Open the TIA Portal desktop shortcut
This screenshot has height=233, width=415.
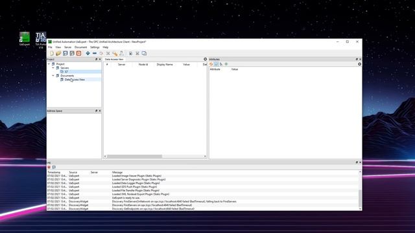(x=41, y=40)
